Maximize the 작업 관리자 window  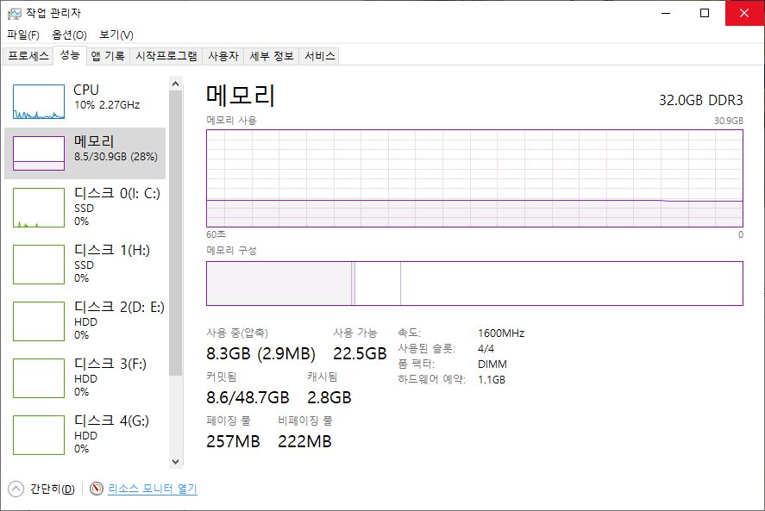(x=705, y=13)
